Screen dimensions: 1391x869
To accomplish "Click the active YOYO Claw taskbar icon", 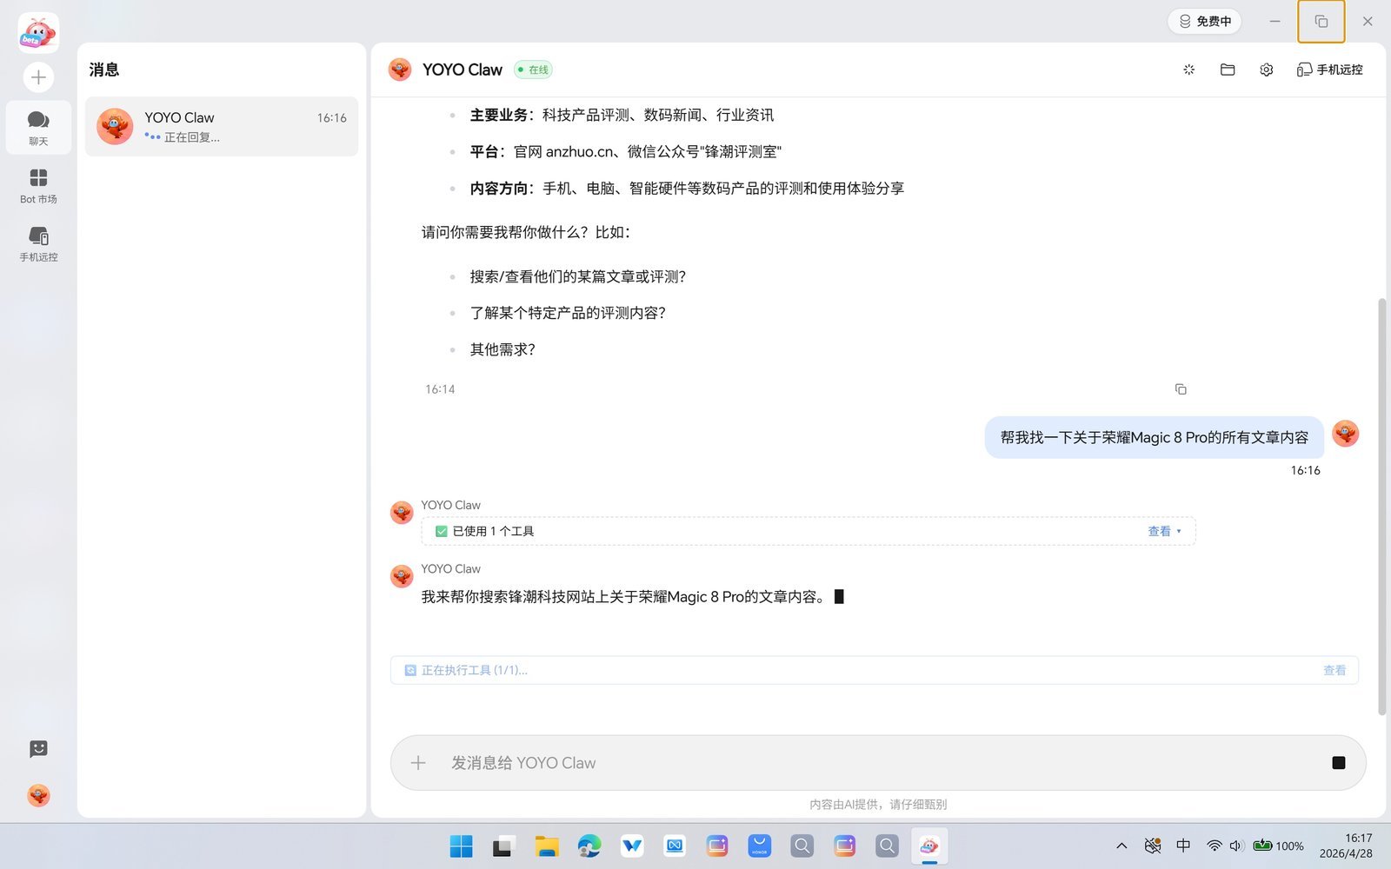I will point(929,846).
